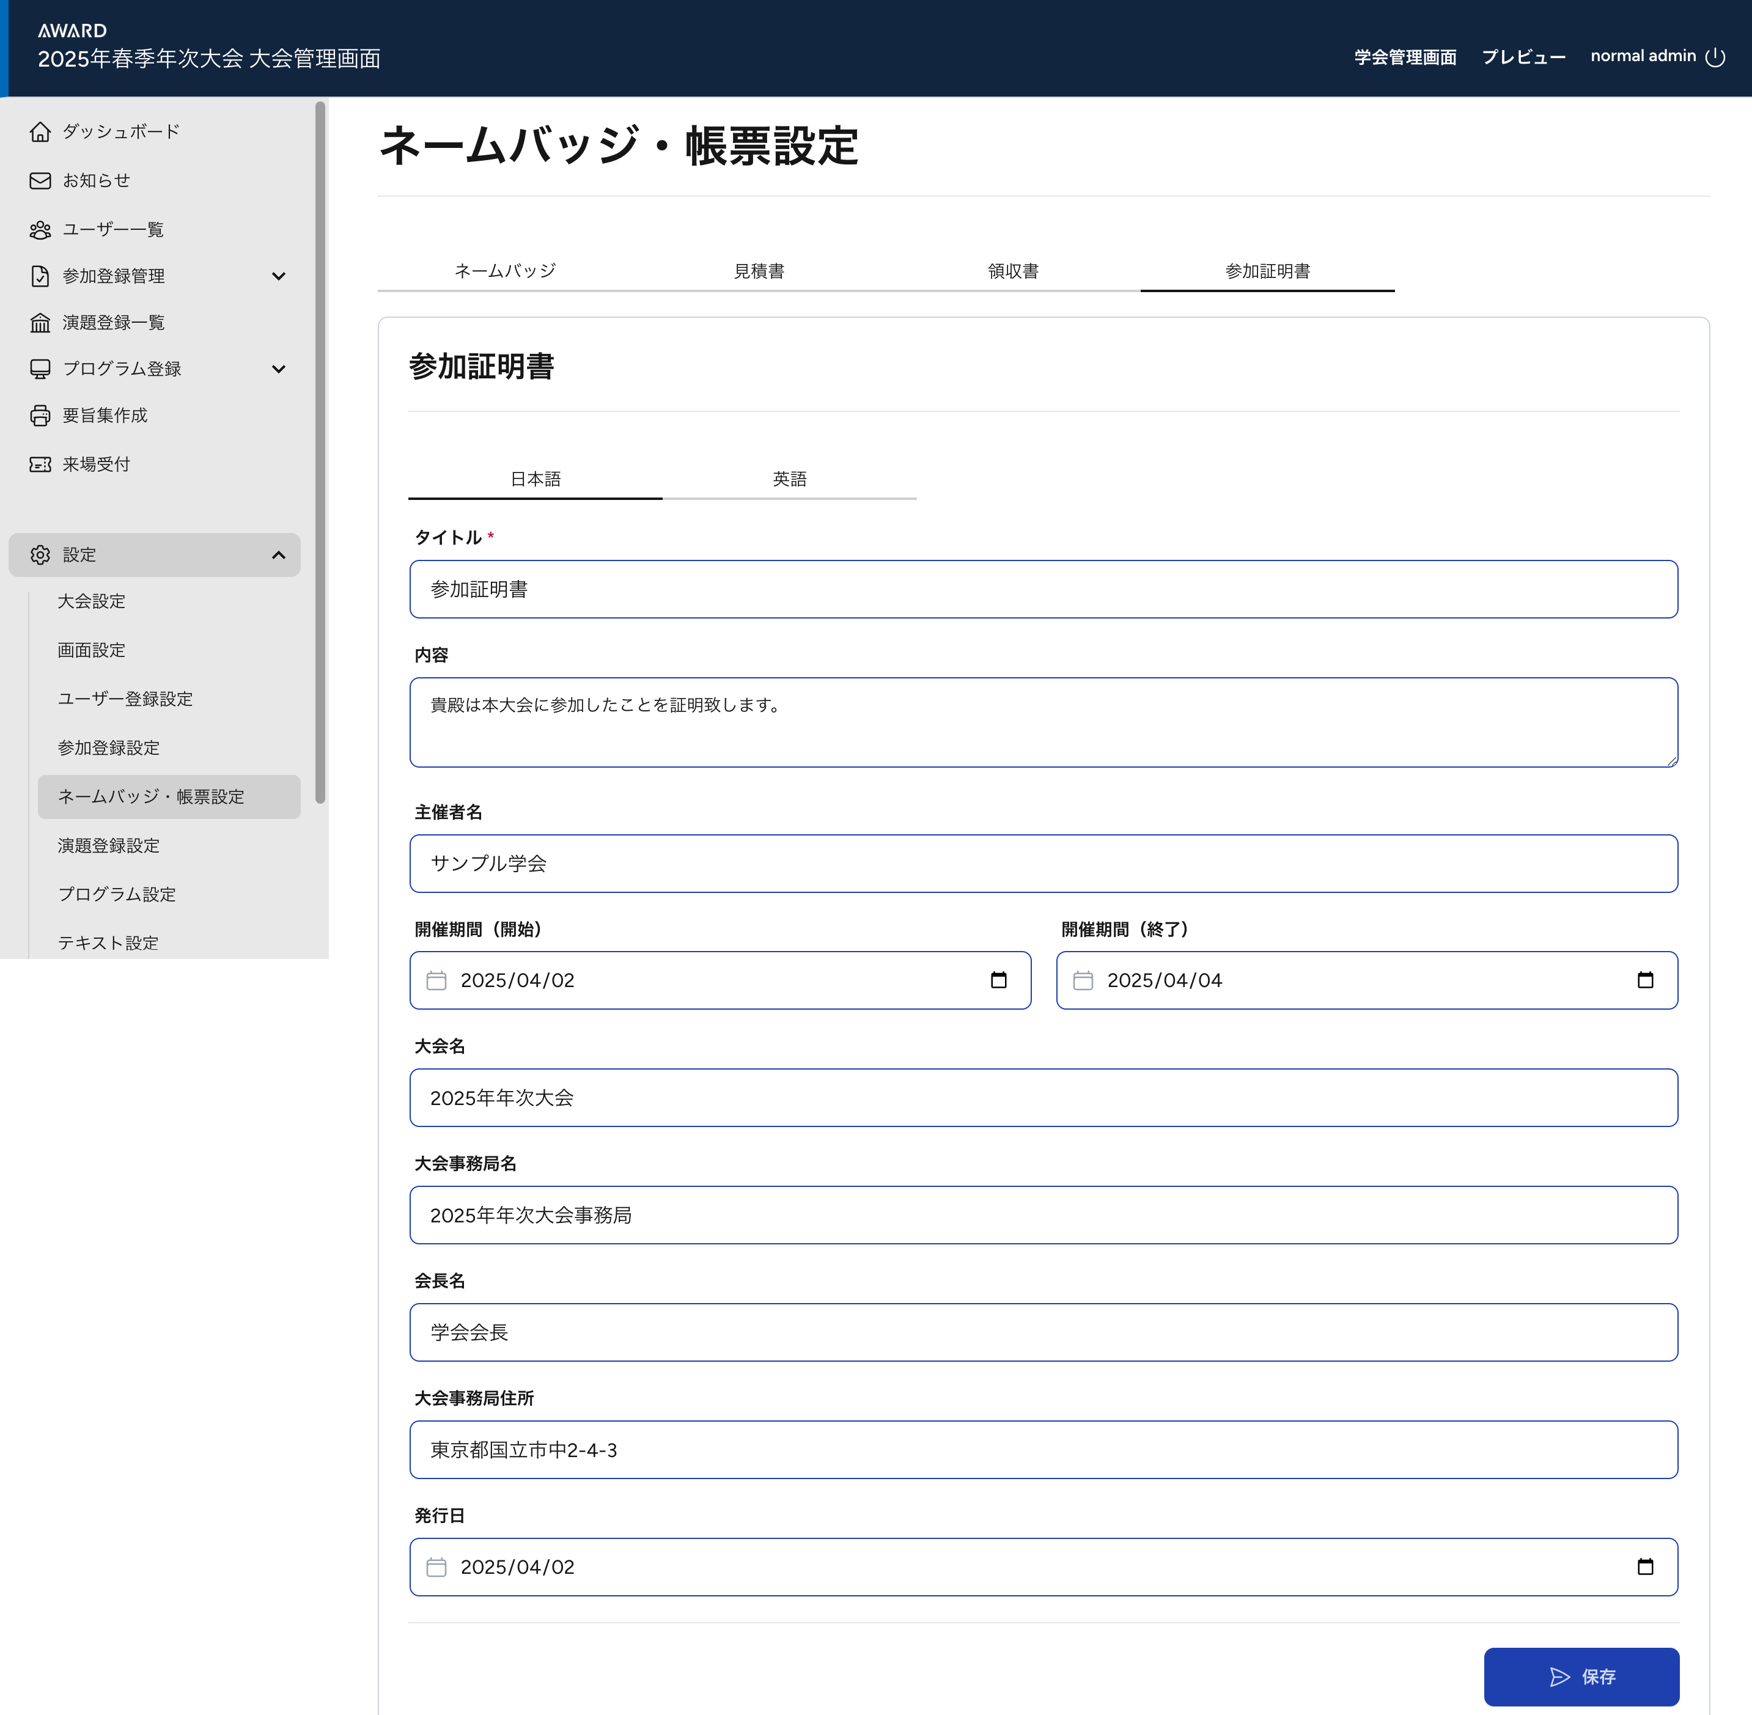Click the 主催者名 input field
The height and width of the screenshot is (1715, 1752).
(x=1043, y=863)
